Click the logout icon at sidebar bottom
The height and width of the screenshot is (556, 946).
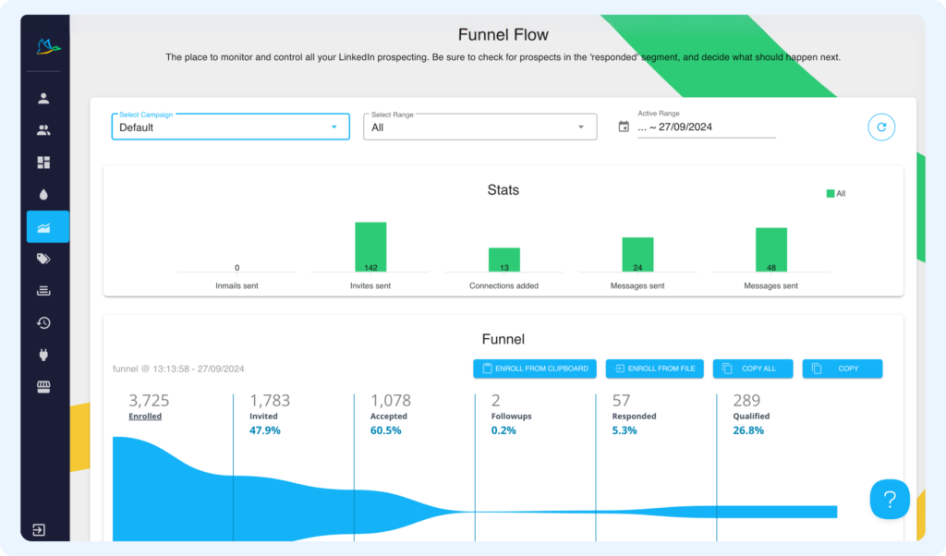tap(39, 530)
